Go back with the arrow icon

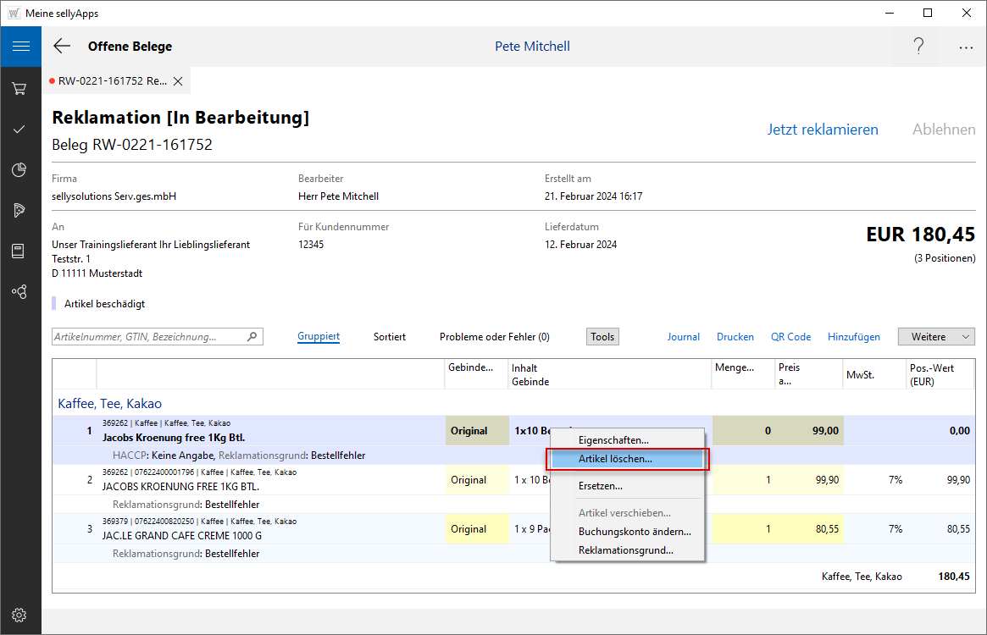pyautogui.click(x=62, y=47)
